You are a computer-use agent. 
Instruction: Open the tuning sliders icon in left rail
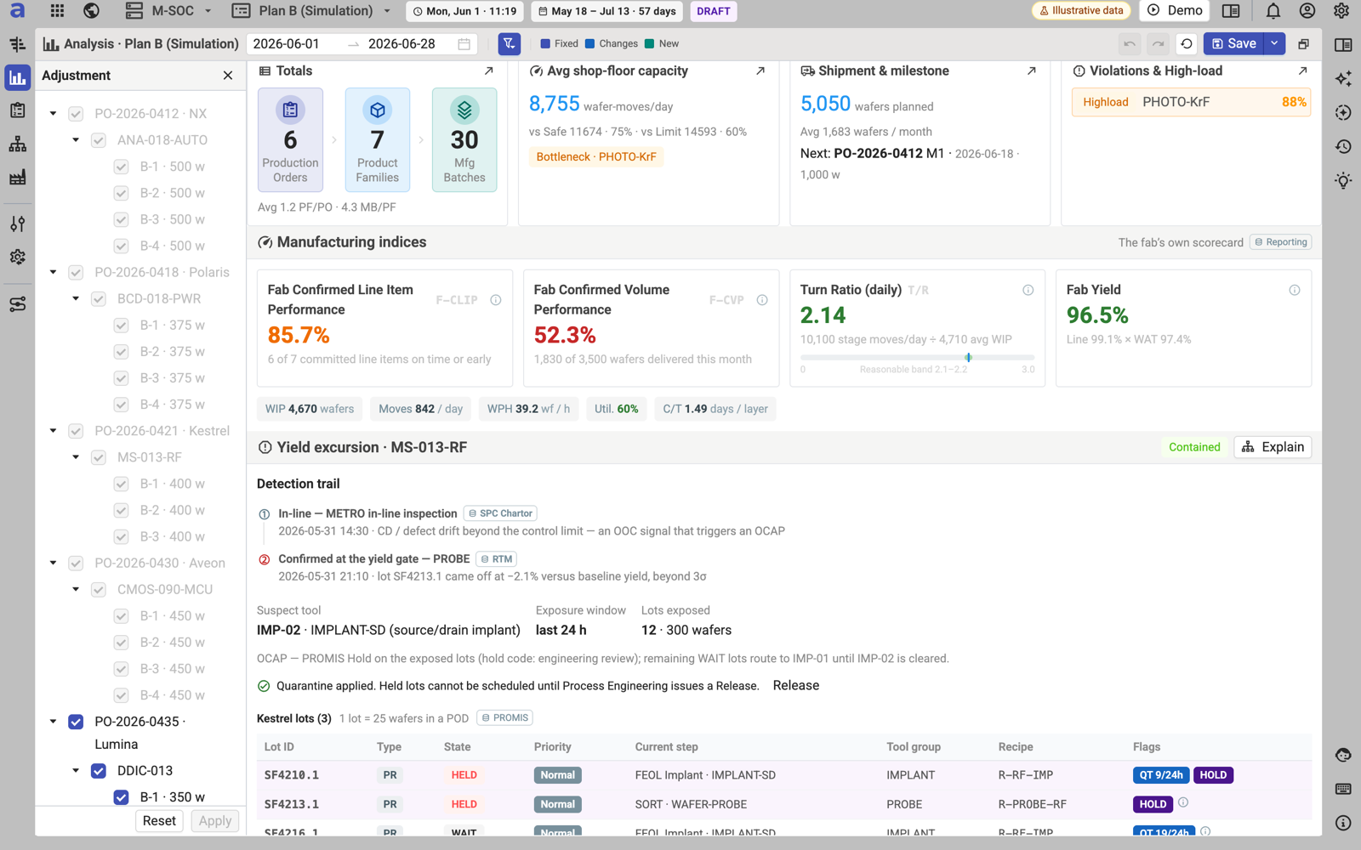point(17,224)
